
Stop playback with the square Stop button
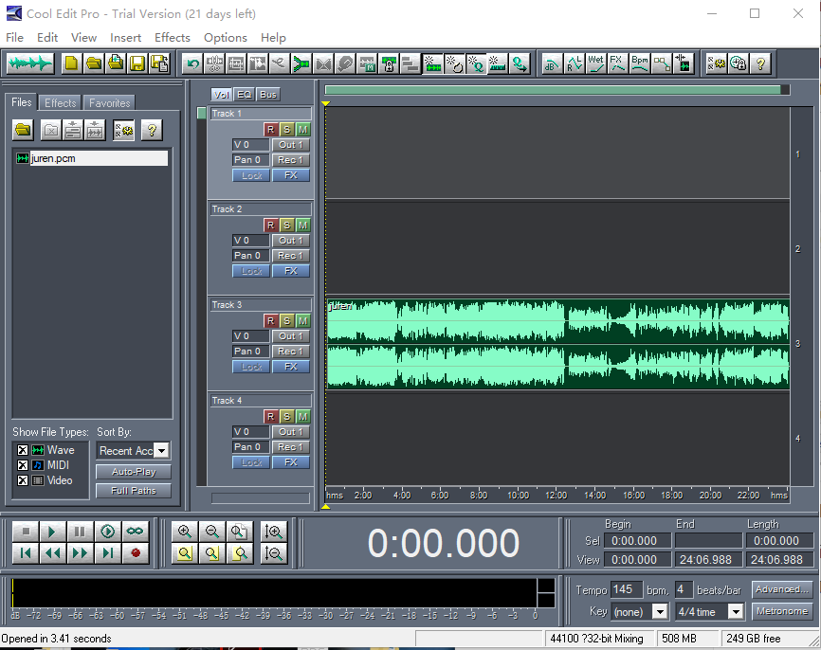[26, 532]
